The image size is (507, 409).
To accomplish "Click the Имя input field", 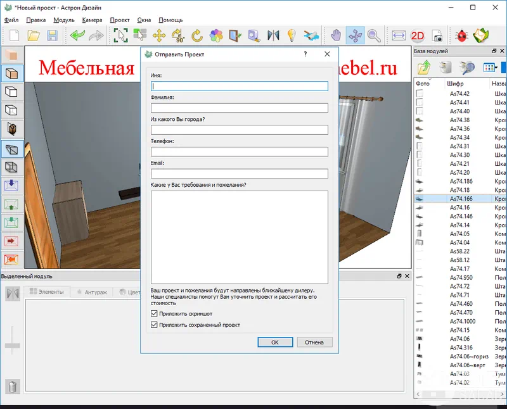I will tap(240, 86).
